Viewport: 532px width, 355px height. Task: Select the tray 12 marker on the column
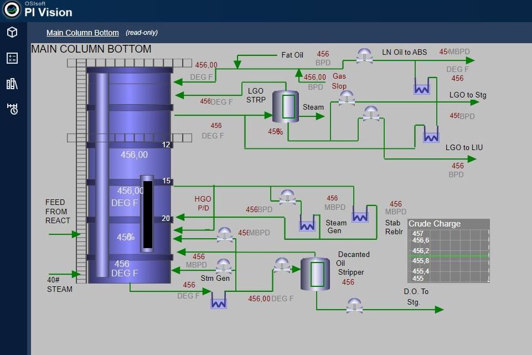pos(166,145)
